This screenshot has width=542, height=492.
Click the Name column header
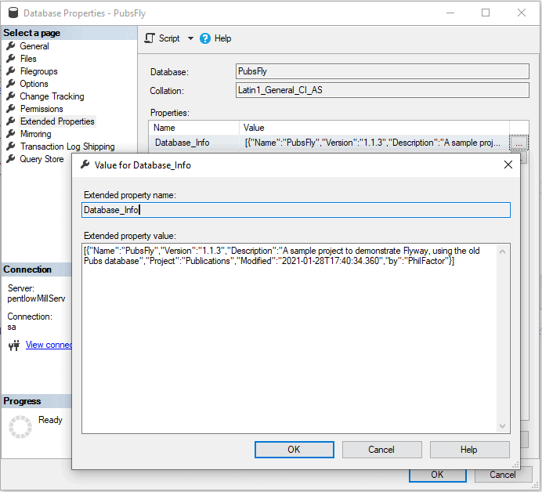pos(194,128)
